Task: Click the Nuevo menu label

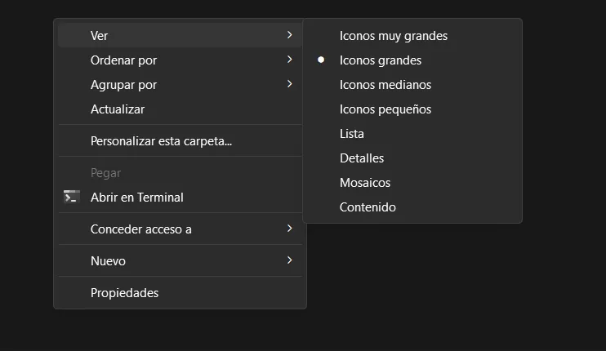Action: pos(108,261)
